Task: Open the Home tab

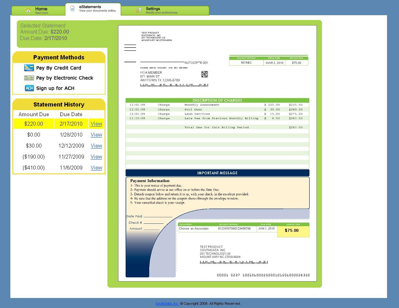Action: (41, 10)
